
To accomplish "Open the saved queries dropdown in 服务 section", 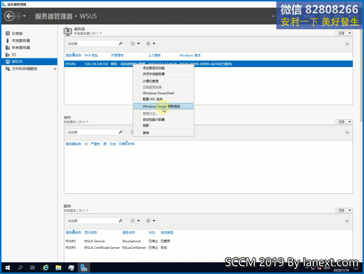I will 150,221.
